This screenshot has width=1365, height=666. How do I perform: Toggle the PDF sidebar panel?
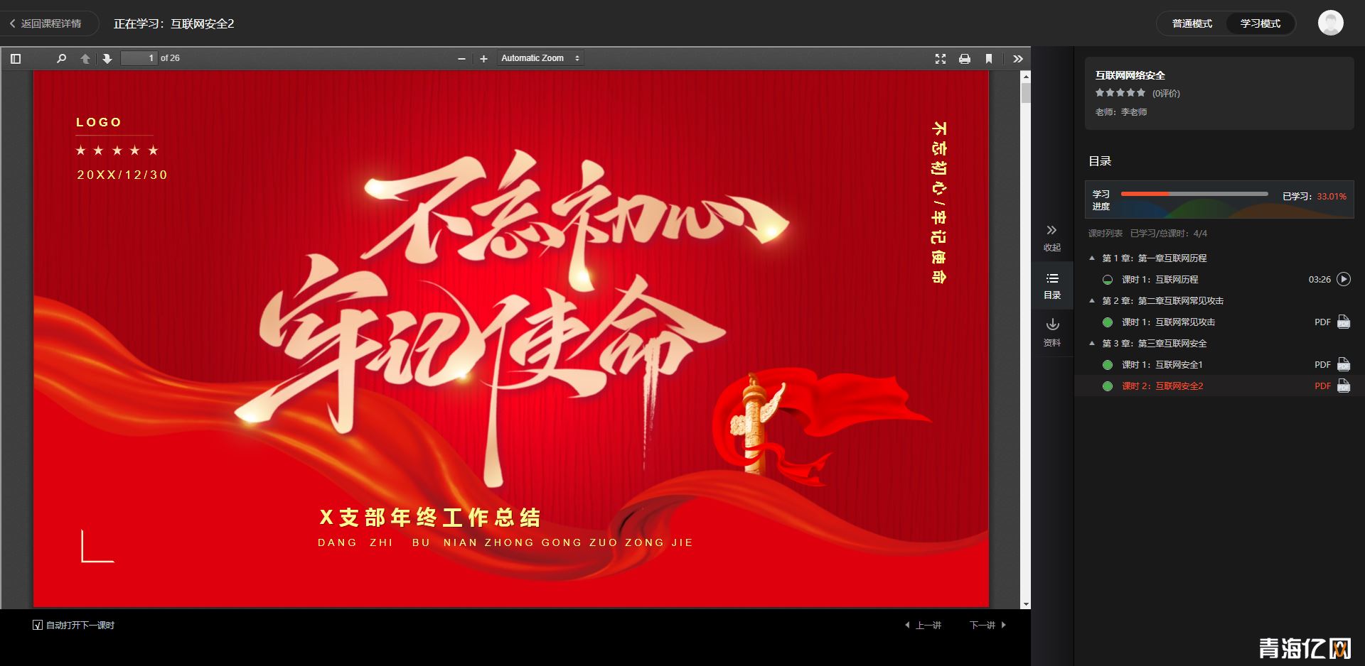(x=16, y=58)
